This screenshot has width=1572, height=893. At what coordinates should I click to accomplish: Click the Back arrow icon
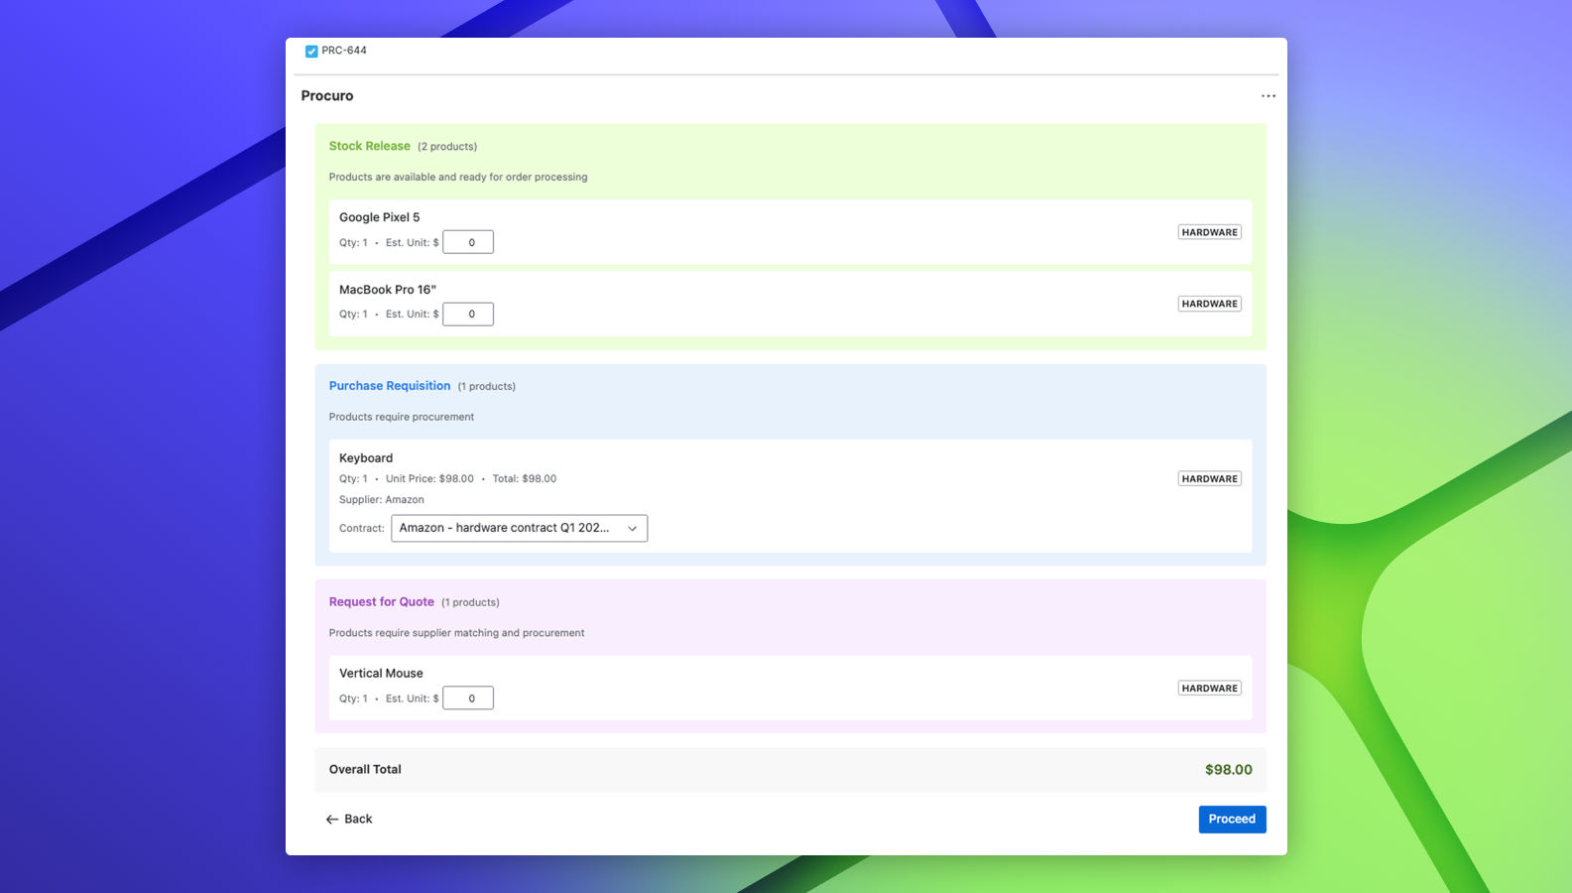tap(332, 820)
